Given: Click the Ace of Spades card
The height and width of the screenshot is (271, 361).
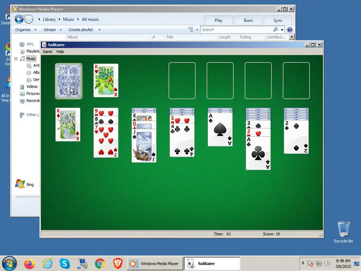Looking at the screenshot, I should 220,130.
